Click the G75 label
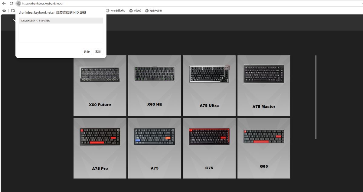Viewport: 363px width, 192px height. (x=209, y=168)
